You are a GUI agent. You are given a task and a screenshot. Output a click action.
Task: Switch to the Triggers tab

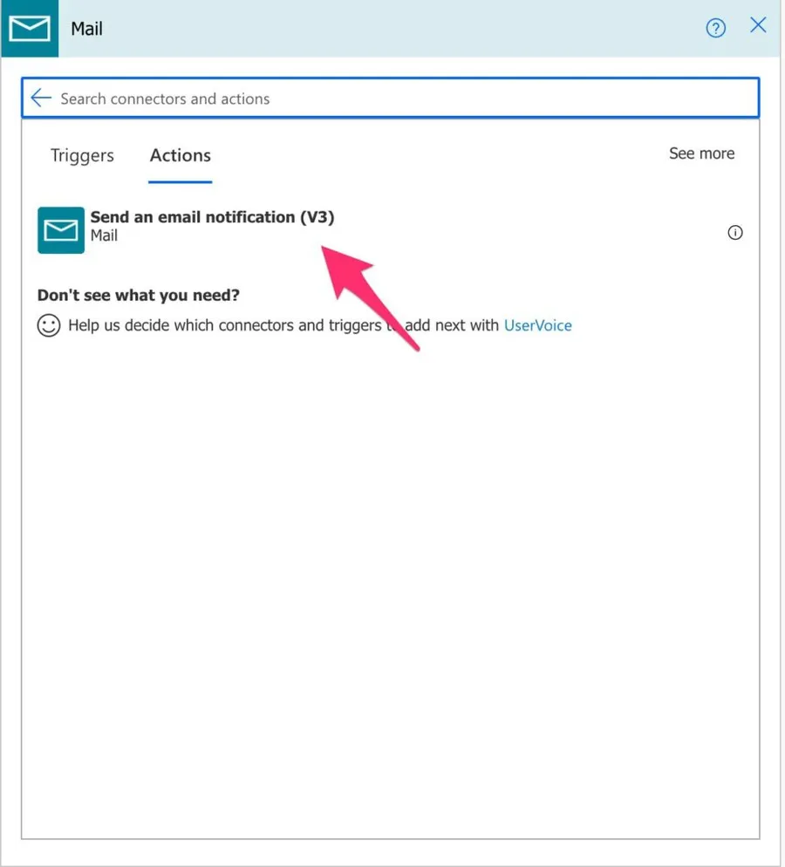[x=82, y=155]
